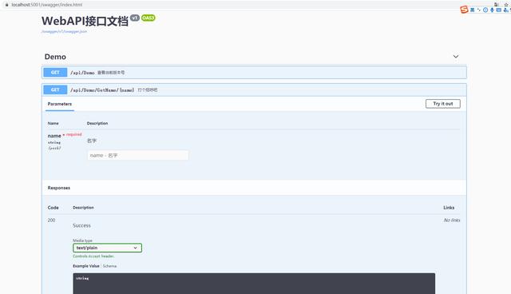Screen dimensions: 511x294
Task: Select the Example Value tab
Action: pyautogui.click(x=86, y=266)
